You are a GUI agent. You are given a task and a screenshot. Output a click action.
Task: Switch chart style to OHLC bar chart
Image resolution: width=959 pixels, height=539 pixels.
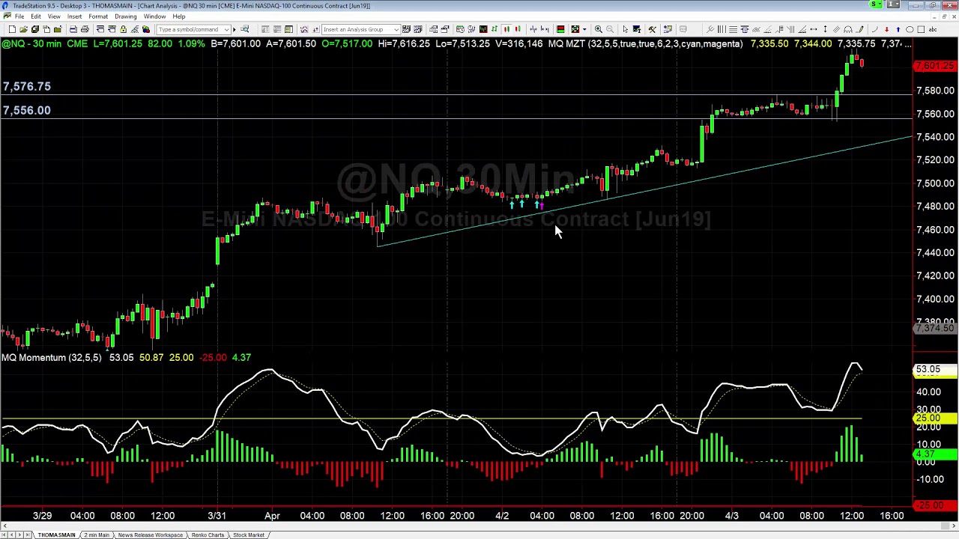click(x=494, y=29)
